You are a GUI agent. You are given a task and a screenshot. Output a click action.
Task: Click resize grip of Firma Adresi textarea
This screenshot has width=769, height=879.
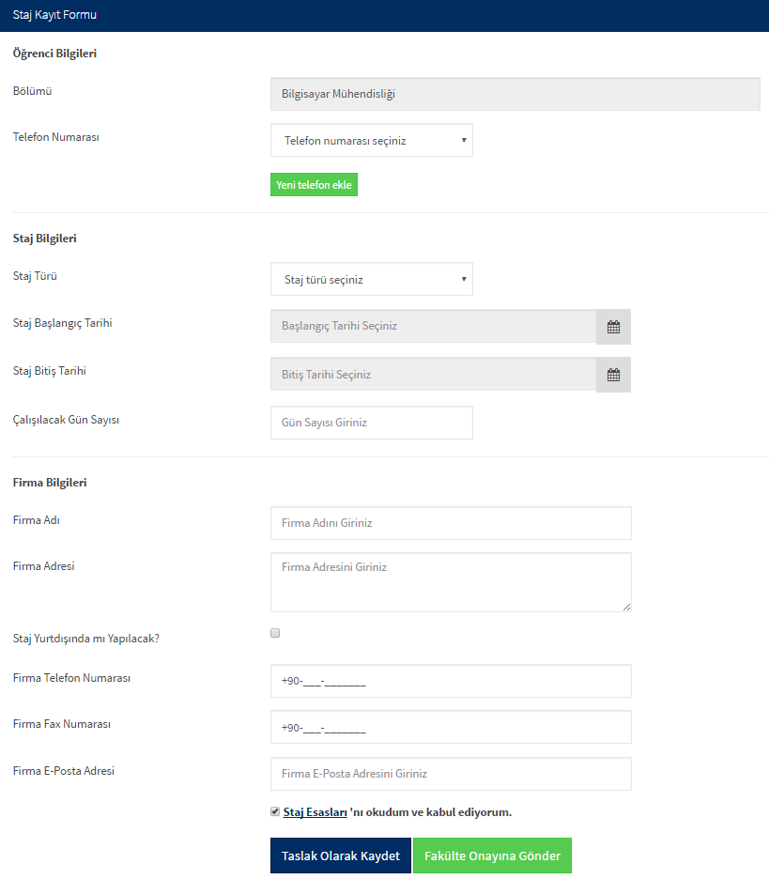point(626,607)
